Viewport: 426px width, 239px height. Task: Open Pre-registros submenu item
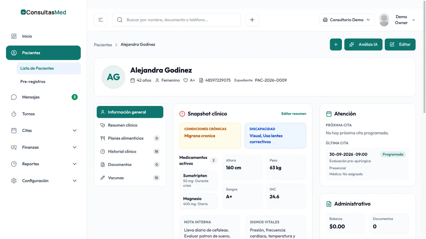point(49,82)
